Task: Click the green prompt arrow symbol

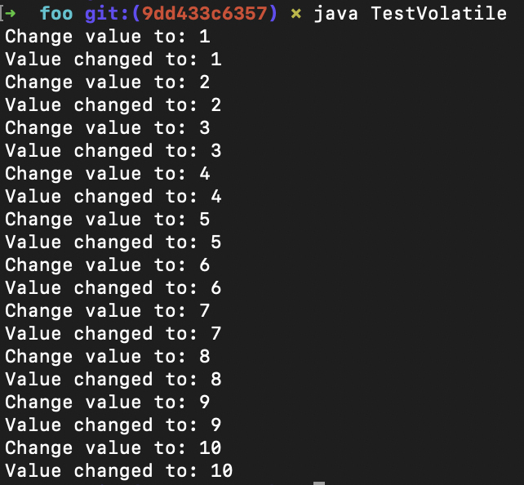Action: 14,14
